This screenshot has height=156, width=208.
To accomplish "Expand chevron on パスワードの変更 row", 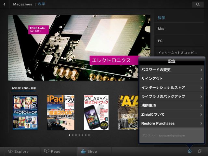I will pos(201,70).
